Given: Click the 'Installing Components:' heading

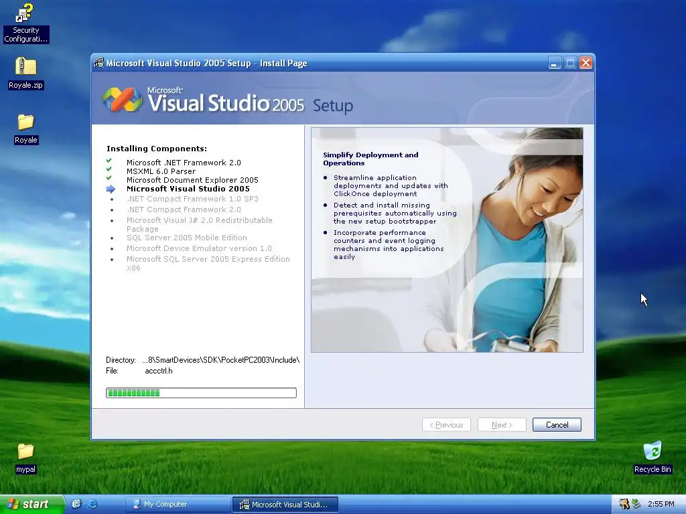Looking at the screenshot, I should click(157, 149).
